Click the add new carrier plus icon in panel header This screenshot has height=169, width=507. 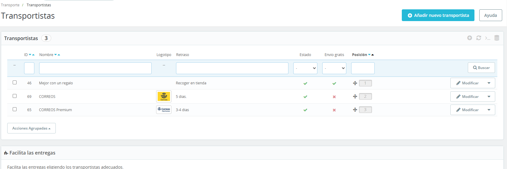point(470,38)
